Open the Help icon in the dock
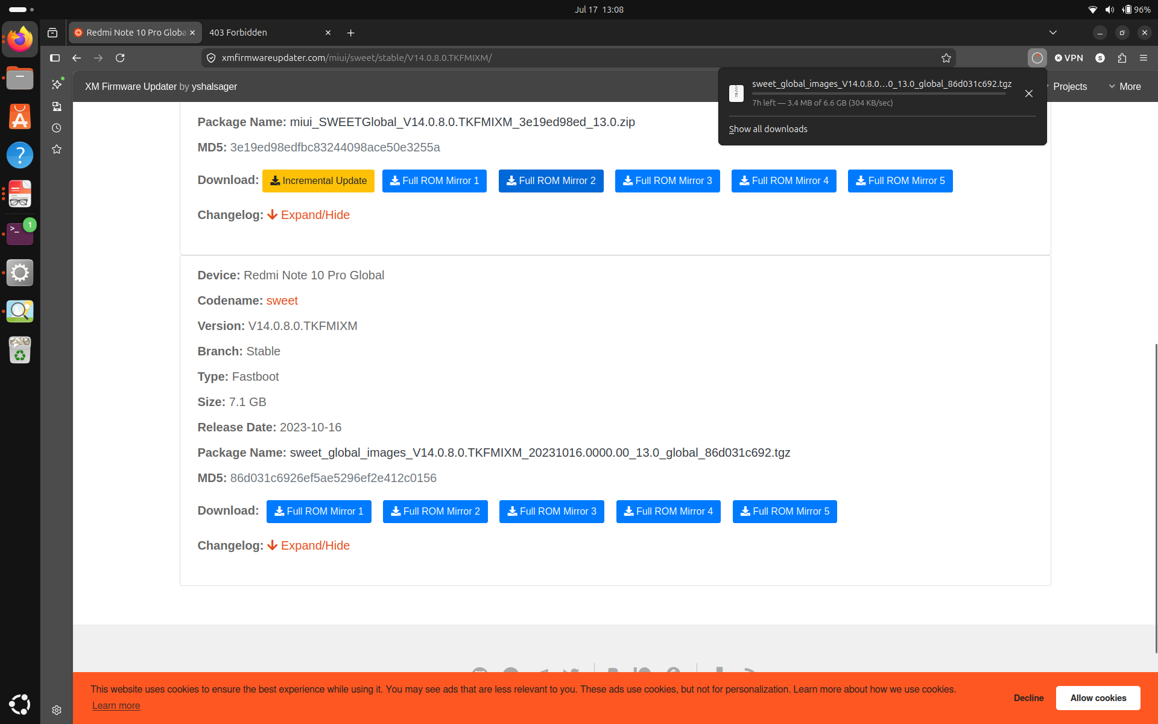This screenshot has width=1158, height=724. point(20,155)
